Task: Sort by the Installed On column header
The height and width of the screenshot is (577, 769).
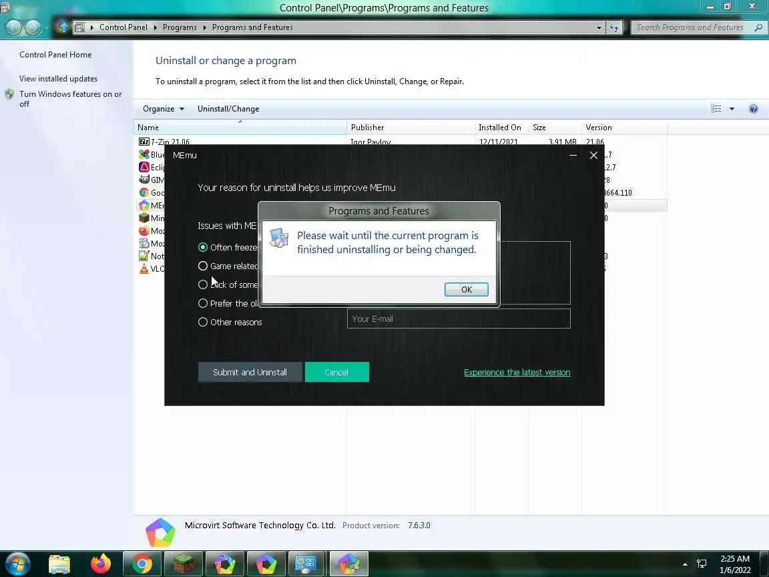Action: click(x=501, y=128)
